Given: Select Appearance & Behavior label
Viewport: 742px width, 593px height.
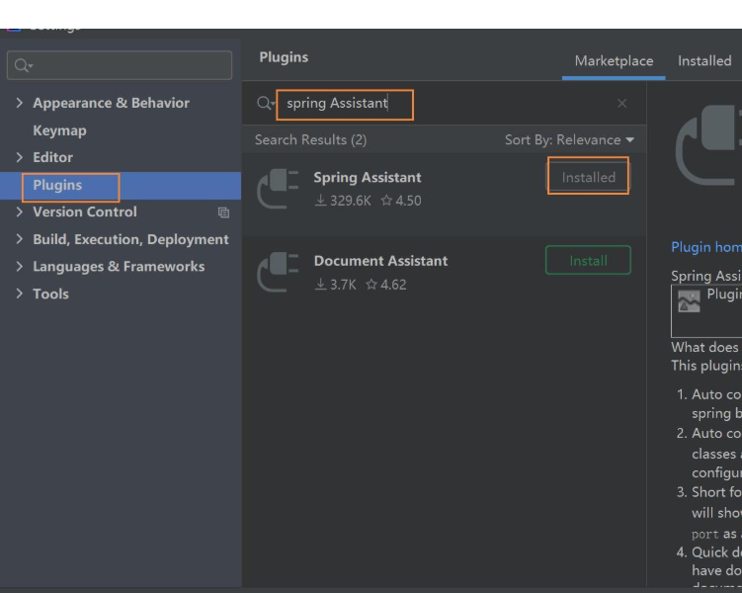Looking at the screenshot, I should [x=111, y=103].
